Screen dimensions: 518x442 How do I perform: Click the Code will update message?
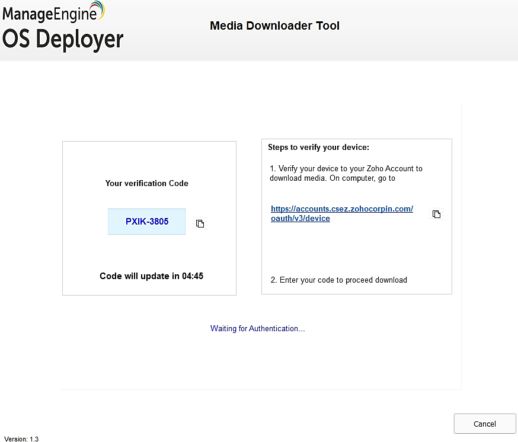[x=152, y=276]
